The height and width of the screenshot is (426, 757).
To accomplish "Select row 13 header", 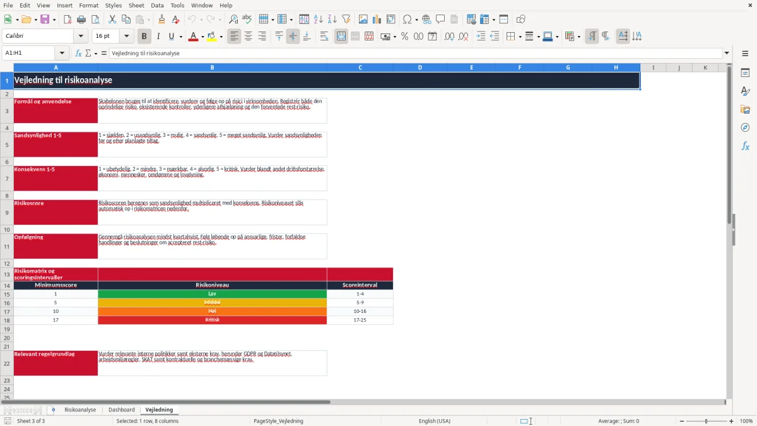I will pyautogui.click(x=7, y=275).
